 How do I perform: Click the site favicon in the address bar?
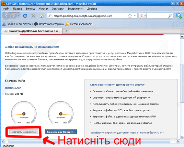(50, 16)
